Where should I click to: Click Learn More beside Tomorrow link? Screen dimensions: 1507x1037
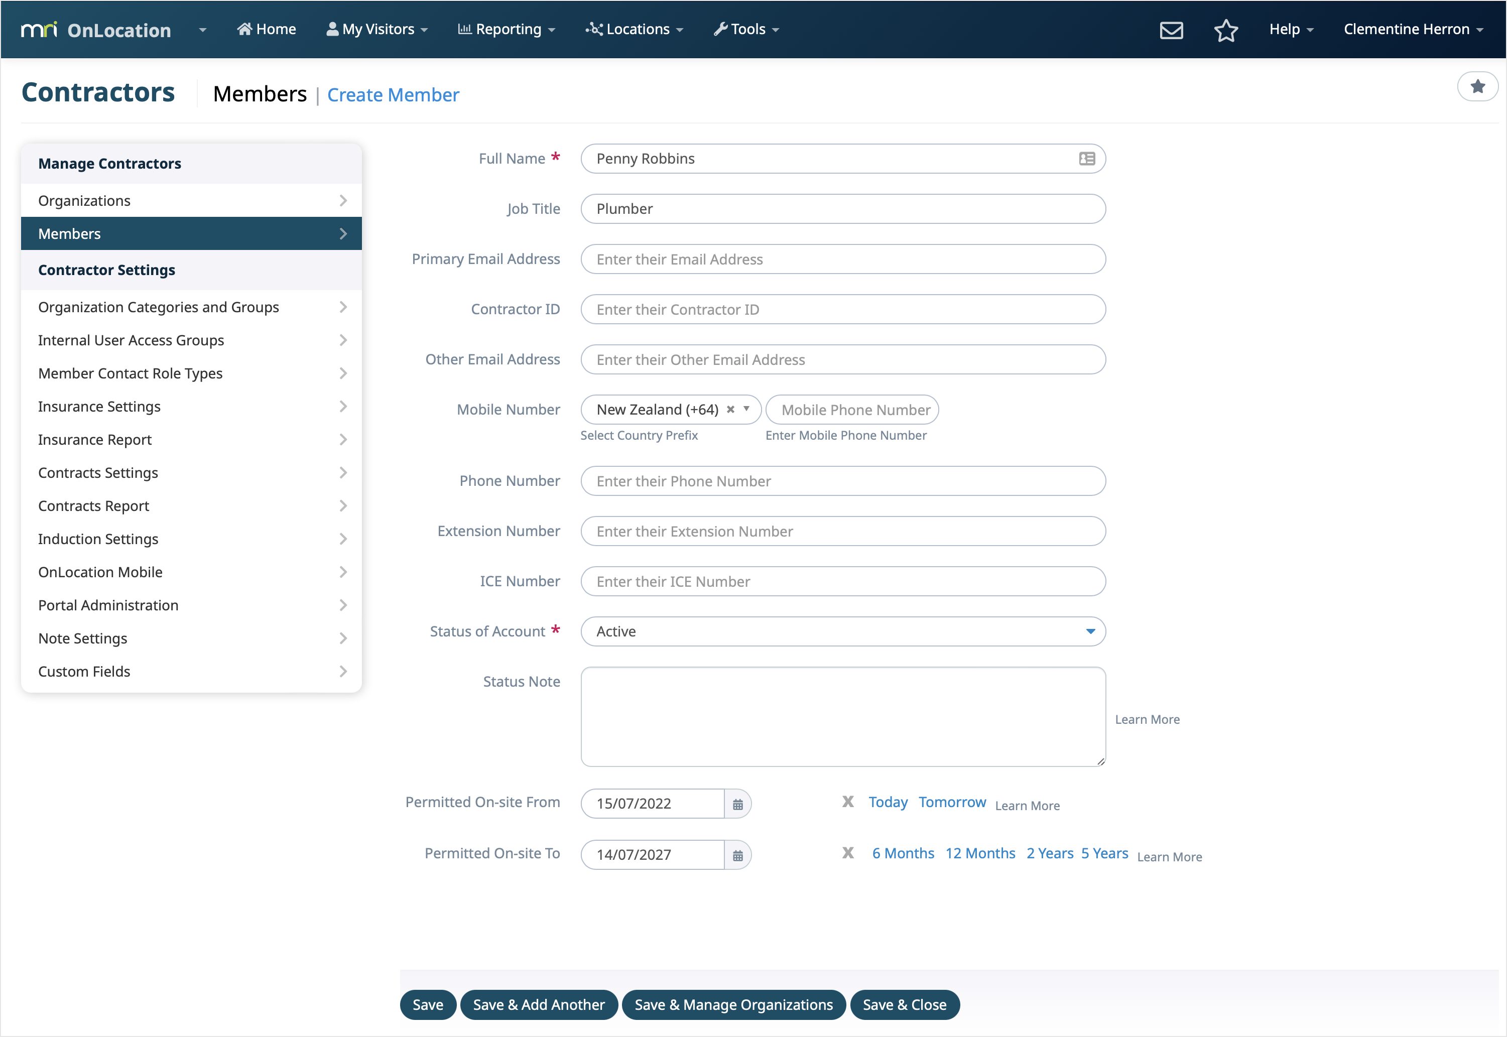click(1028, 806)
